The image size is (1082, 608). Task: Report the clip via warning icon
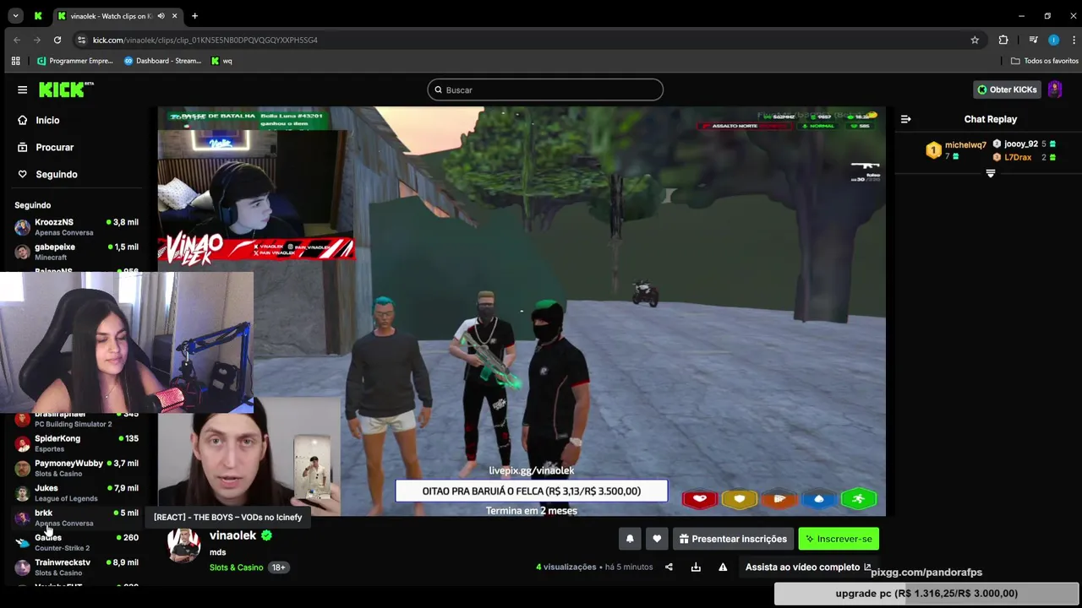[x=723, y=567]
